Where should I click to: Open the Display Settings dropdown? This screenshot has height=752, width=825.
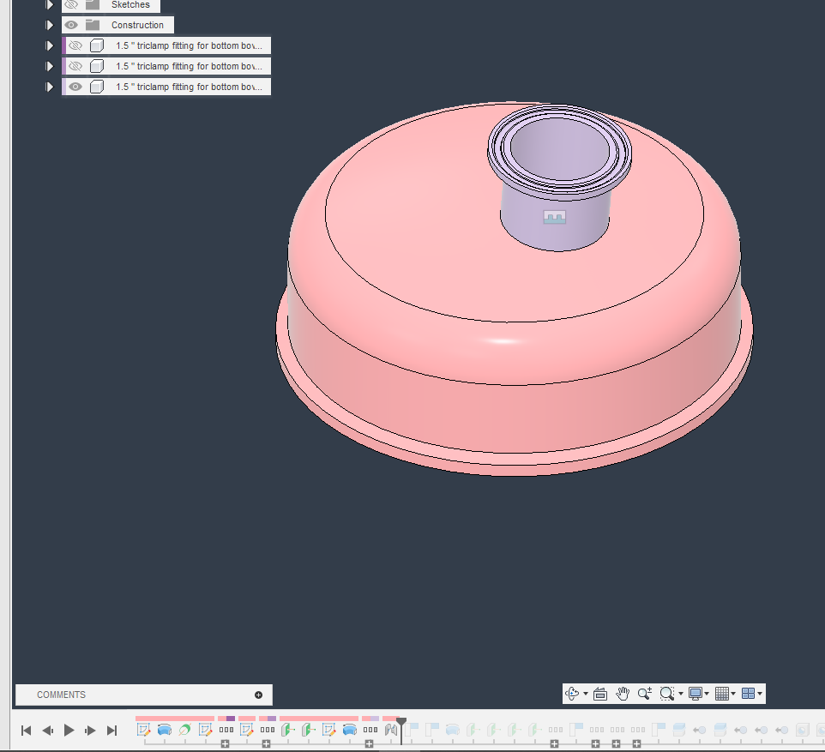[696, 694]
